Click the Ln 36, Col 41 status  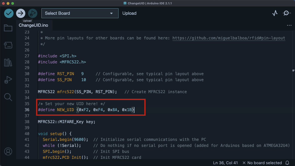(225, 163)
